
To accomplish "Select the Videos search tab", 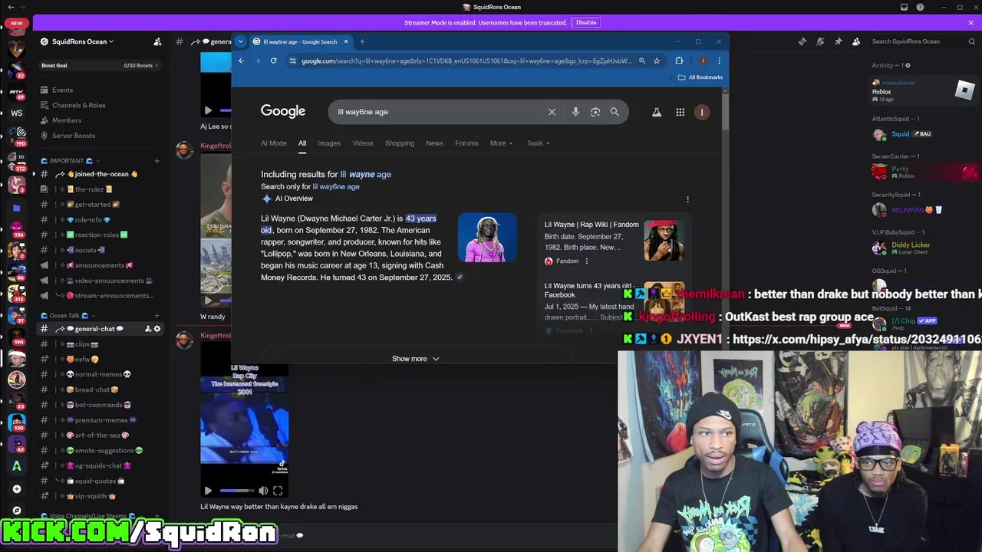I will (x=363, y=143).
